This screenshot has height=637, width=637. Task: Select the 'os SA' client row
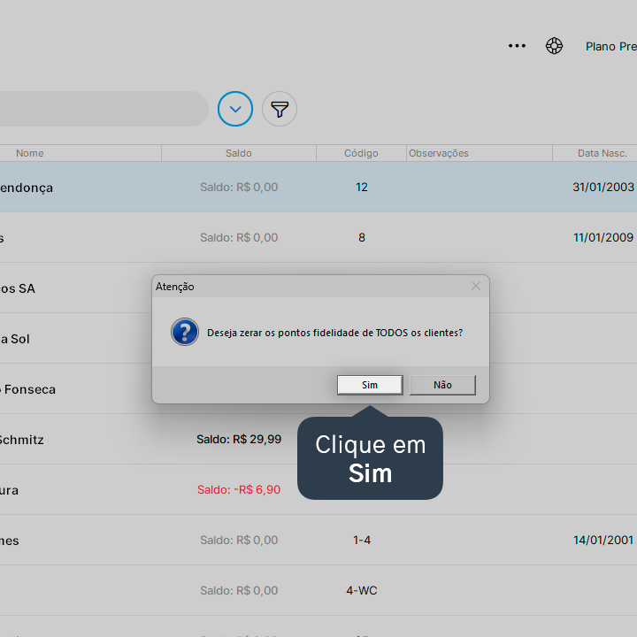[75, 288]
